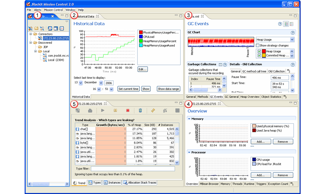Click the list layout icon in GC Events

[x=291, y=24]
